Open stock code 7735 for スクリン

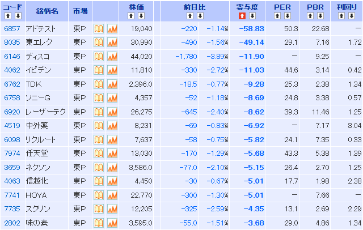point(11,208)
